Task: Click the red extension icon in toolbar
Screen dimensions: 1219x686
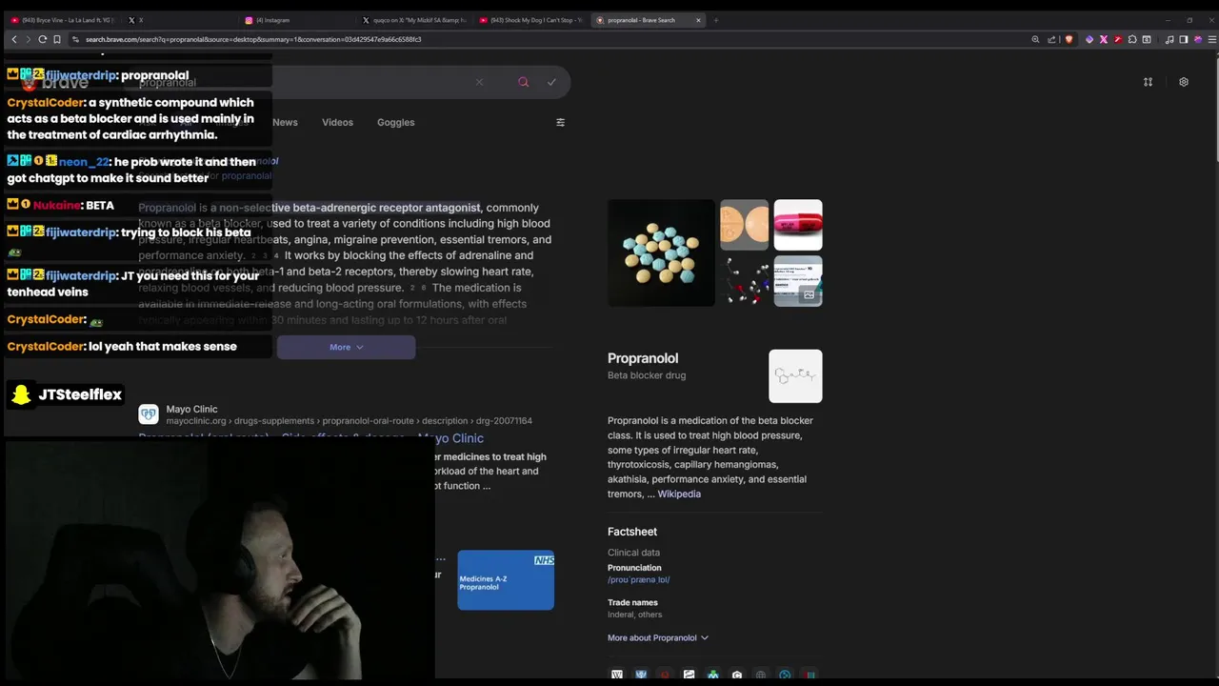Action: (1118, 39)
